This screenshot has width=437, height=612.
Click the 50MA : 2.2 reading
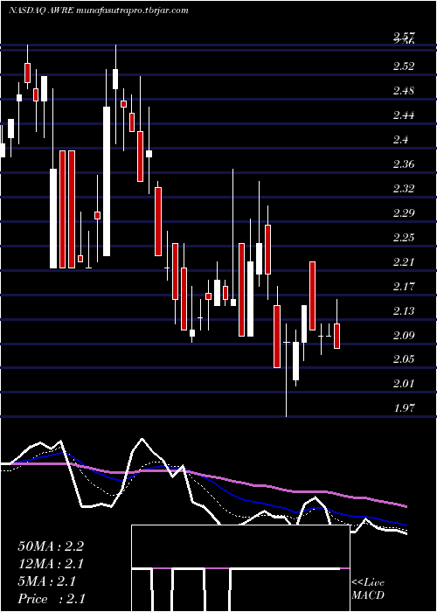click(51, 546)
